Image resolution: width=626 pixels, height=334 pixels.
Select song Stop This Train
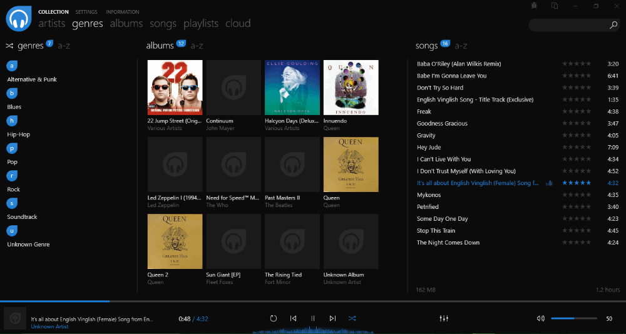click(x=436, y=231)
